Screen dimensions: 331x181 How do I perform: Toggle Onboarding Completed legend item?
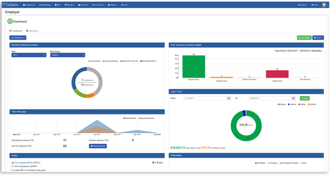pyautogui.click(x=289, y=163)
